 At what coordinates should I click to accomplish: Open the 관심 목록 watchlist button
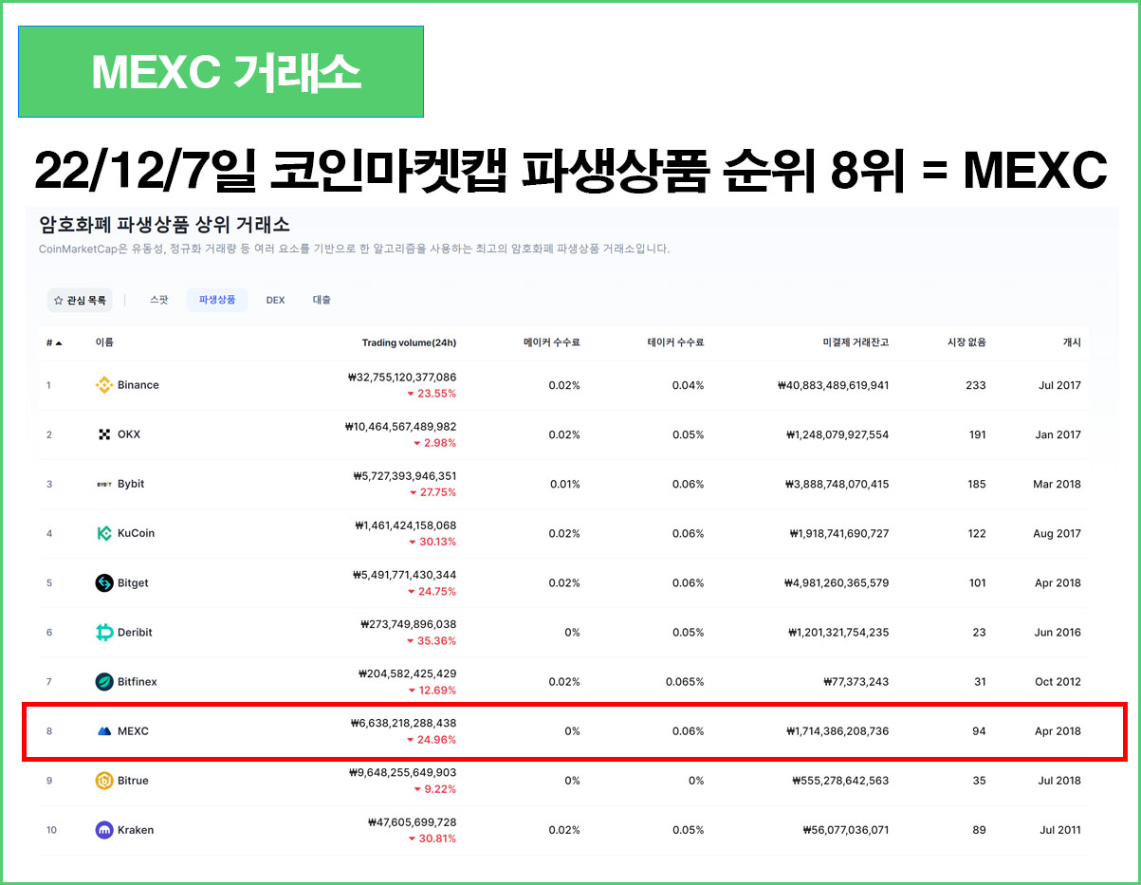pos(80,300)
